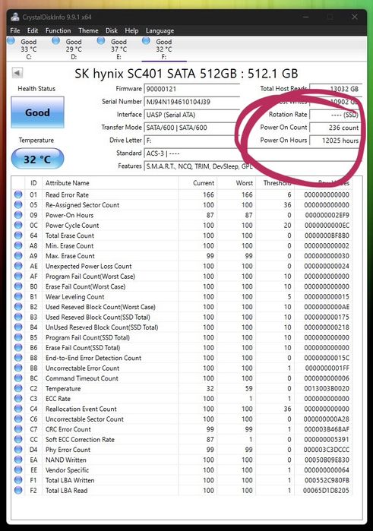
Task: Click the 32 °C temperature button
Action: (37, 159)
